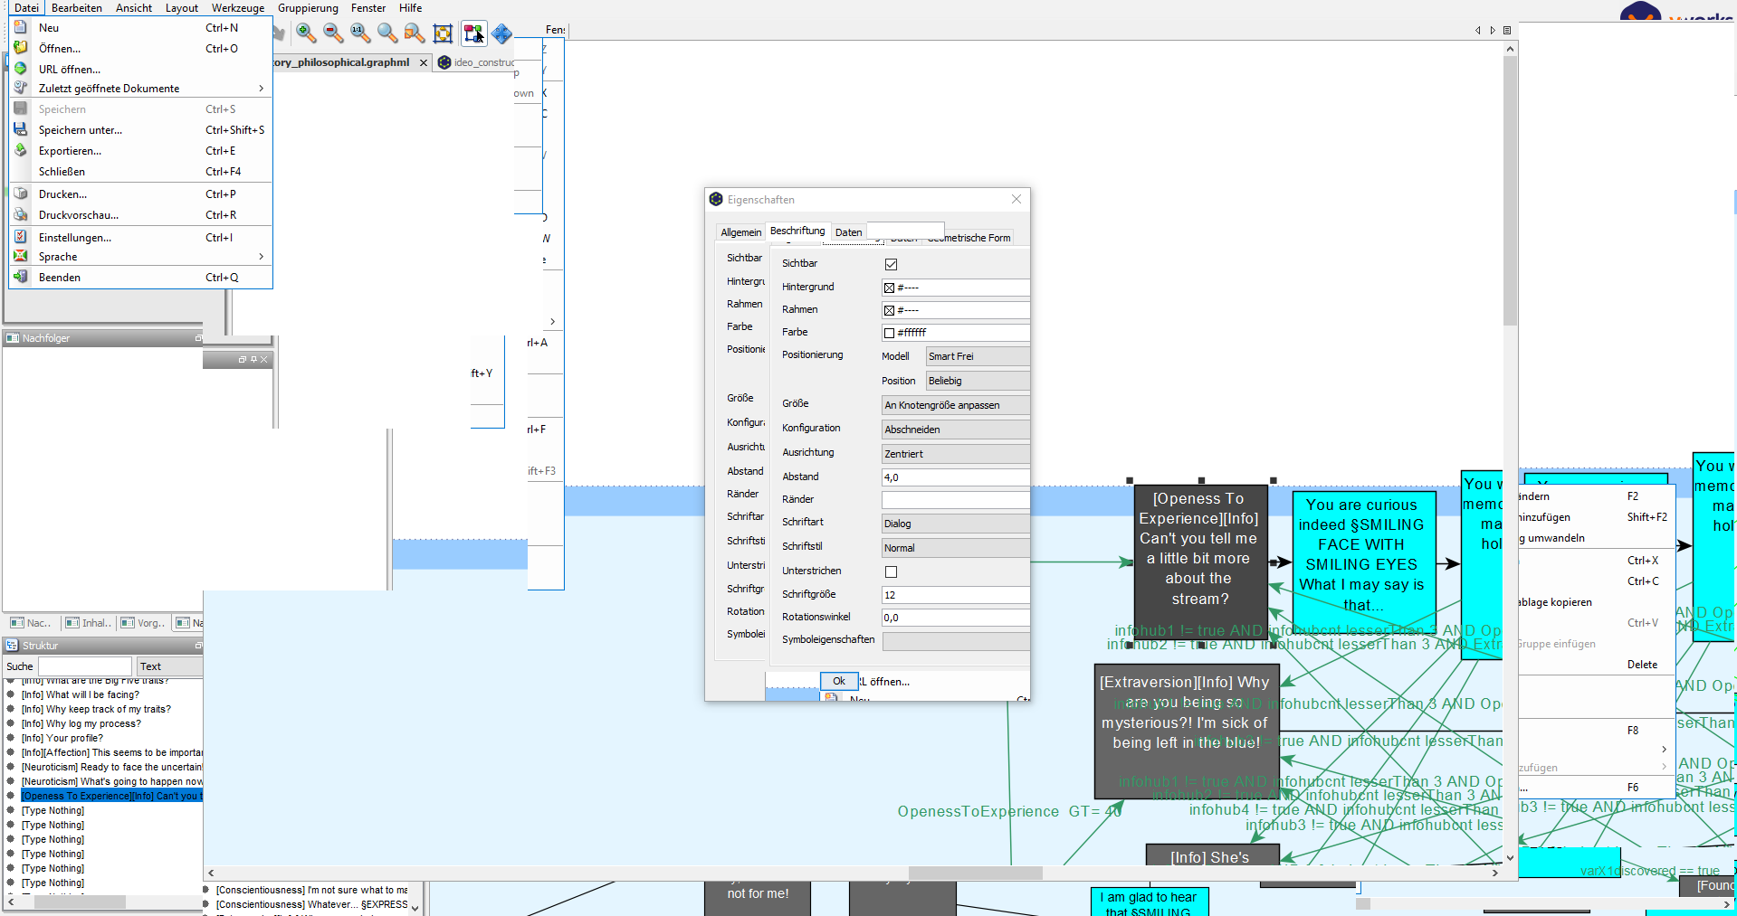Click the fit content toolbar icon
This screenshot has width=1737, height=916.
(x=443, y=33)
